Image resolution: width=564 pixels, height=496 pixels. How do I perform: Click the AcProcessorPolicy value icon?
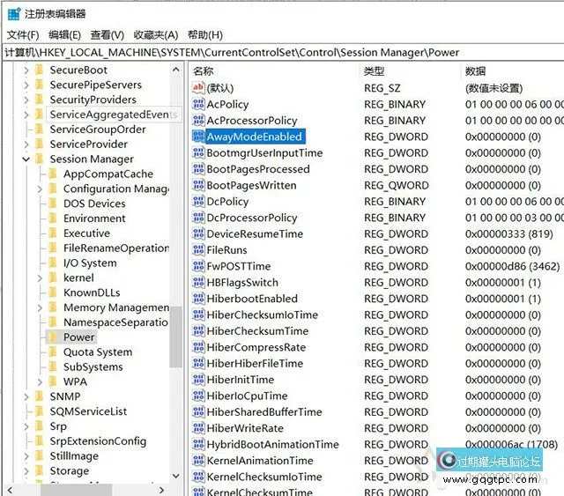pos(198,120)
